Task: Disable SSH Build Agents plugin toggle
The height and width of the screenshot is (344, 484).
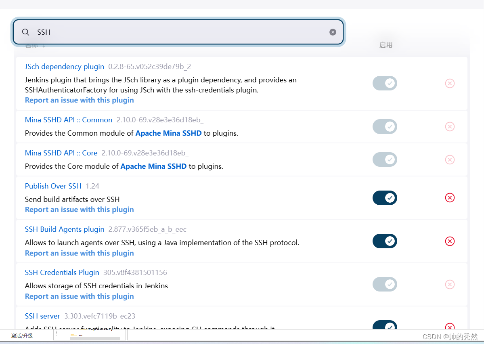Action: [x=385, y=241]
